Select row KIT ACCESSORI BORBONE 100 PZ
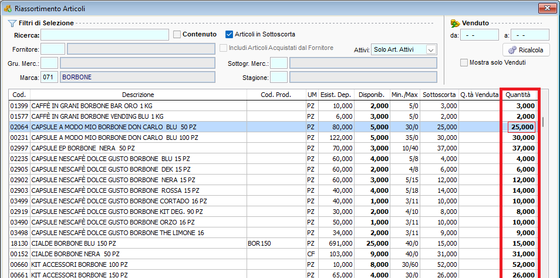The image size is (560, 278). click(x=273, y=264)
